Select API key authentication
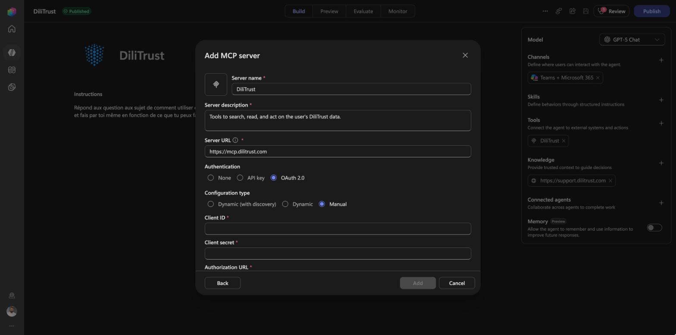 pos(240,178)
